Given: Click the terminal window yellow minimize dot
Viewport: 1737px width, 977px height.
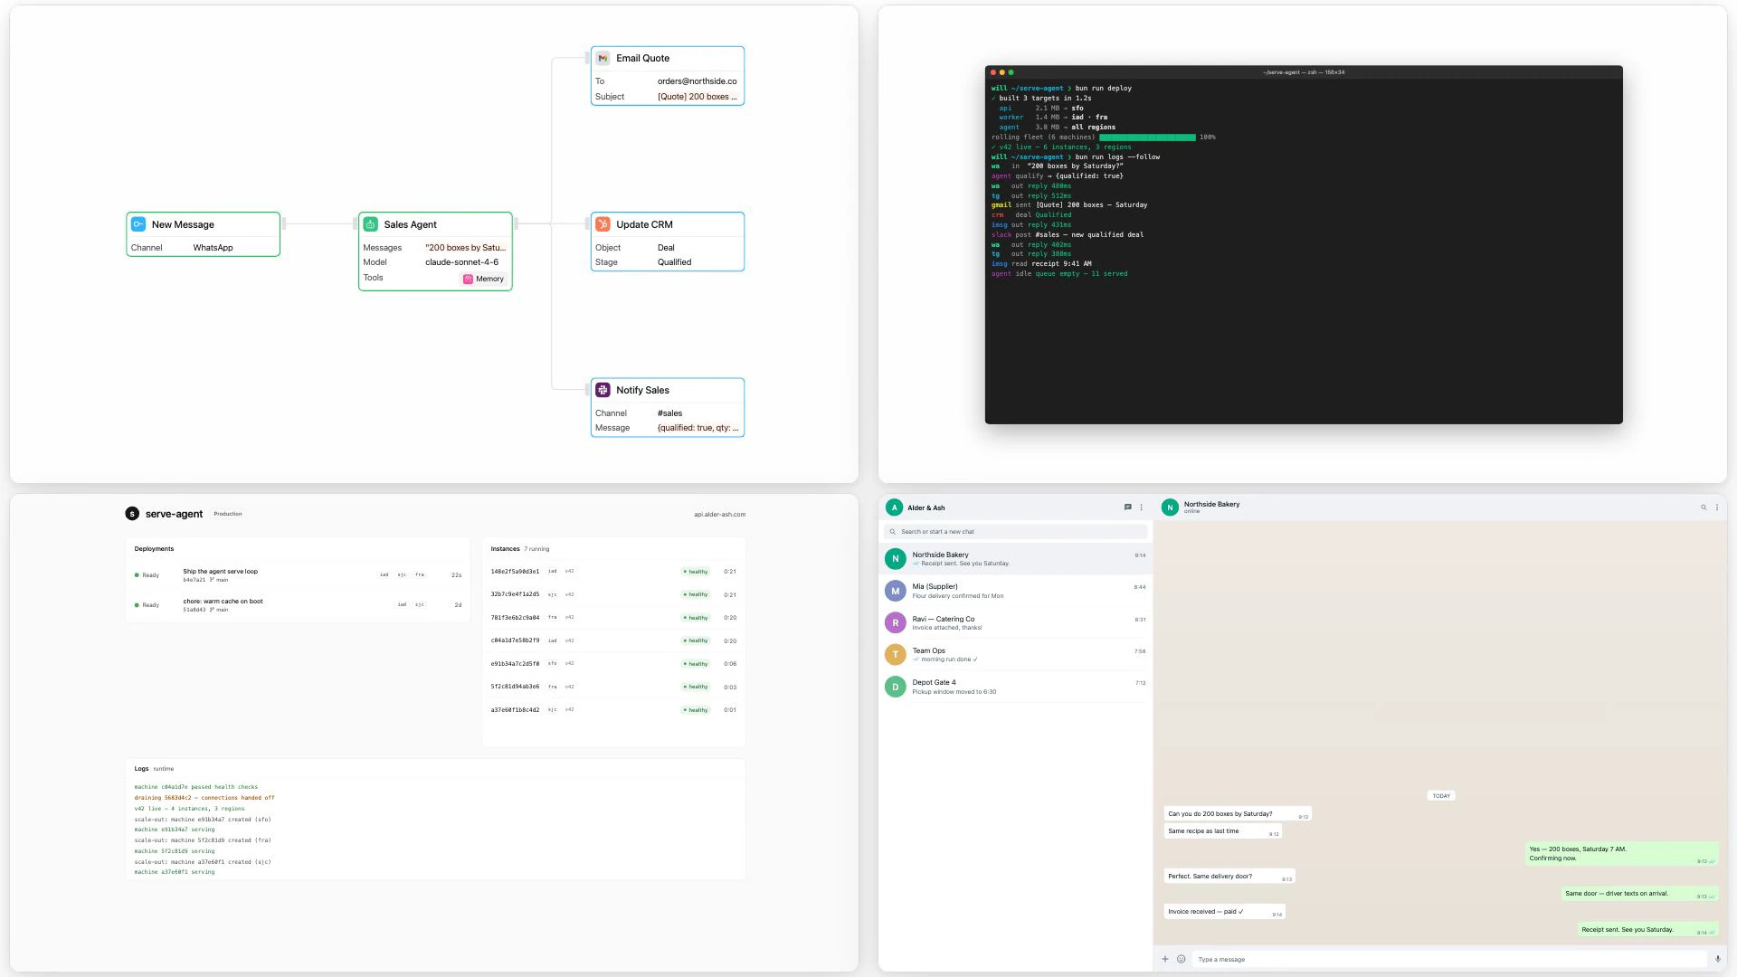Looking at the screenshot, I should coord(1001,72).
